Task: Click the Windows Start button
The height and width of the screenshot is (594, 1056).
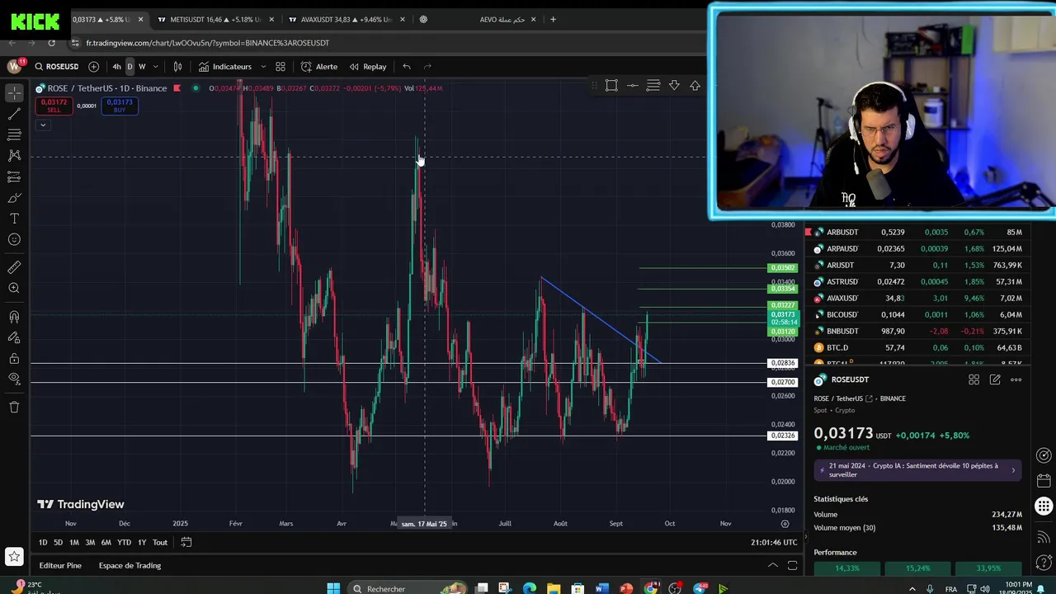Action: pos(333,588)
